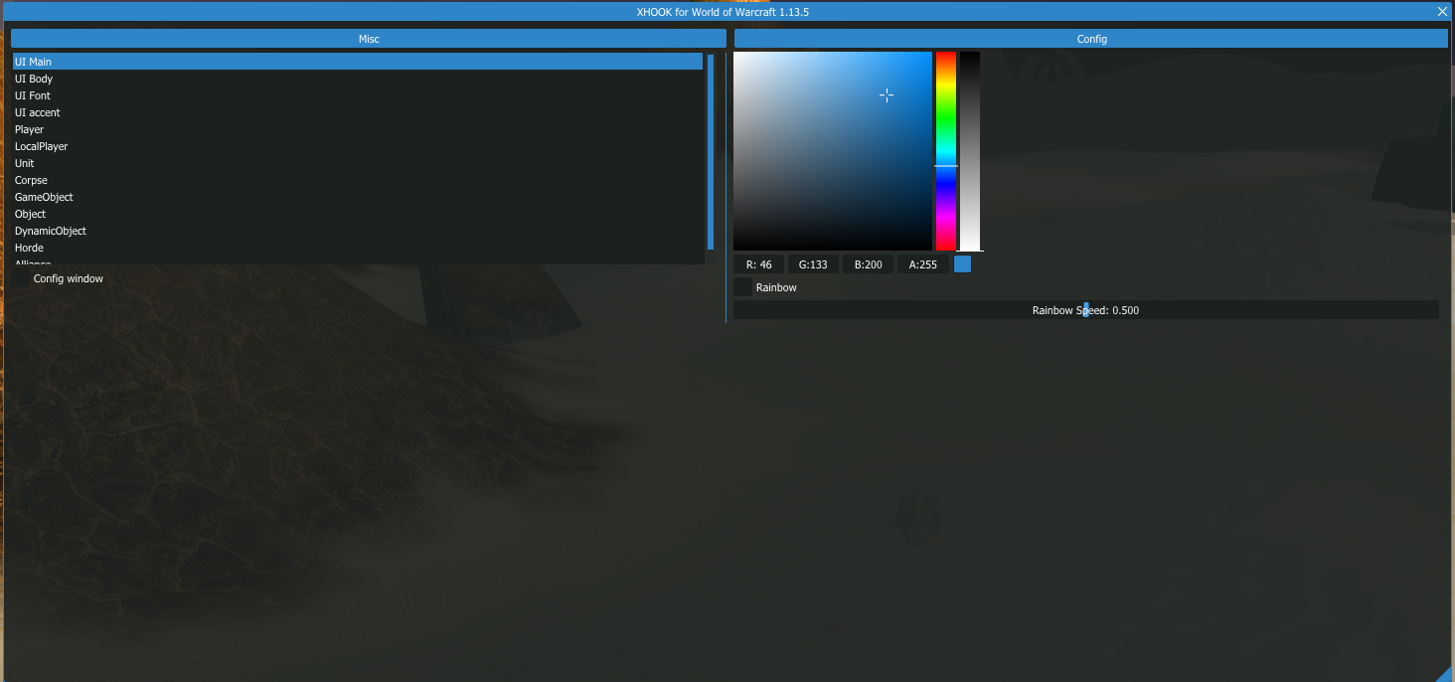Click the list's vertical scrollbar

pos(711,151)
